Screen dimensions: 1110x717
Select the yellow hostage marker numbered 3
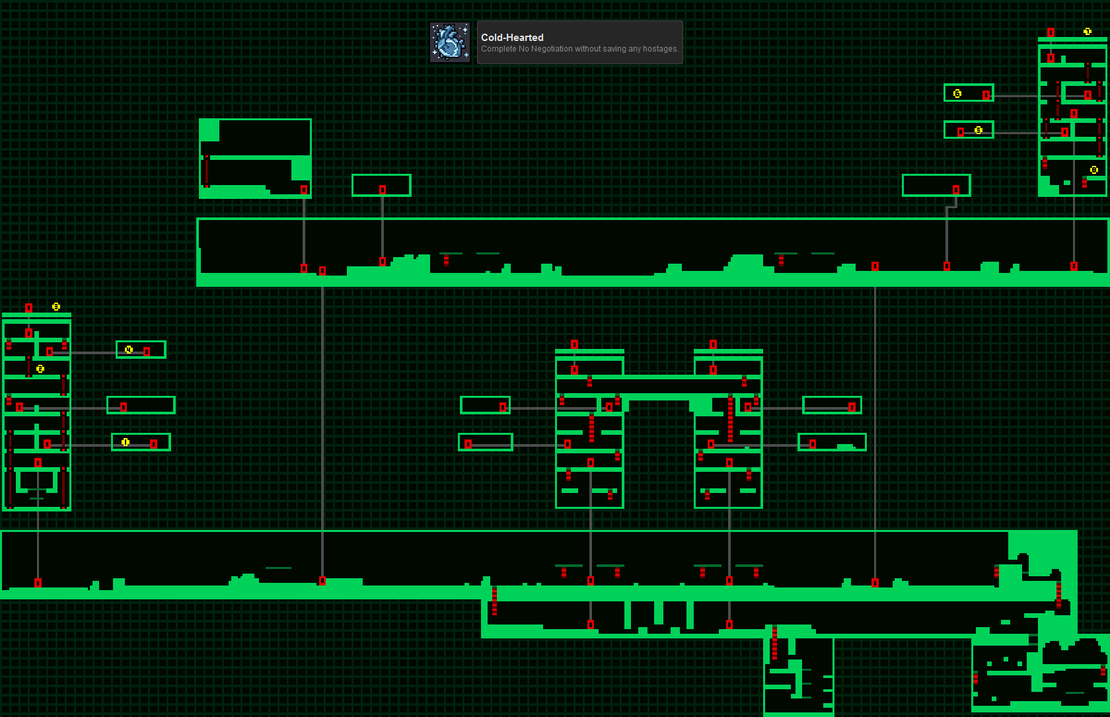(56, 307)
